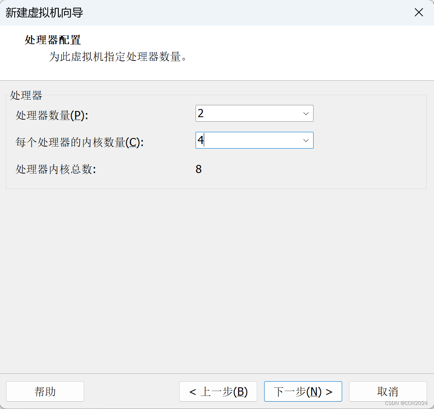Click the 处理器内核总数 label
The height and width of the screenshot is (409, 434).
click(x=56, y=169)
